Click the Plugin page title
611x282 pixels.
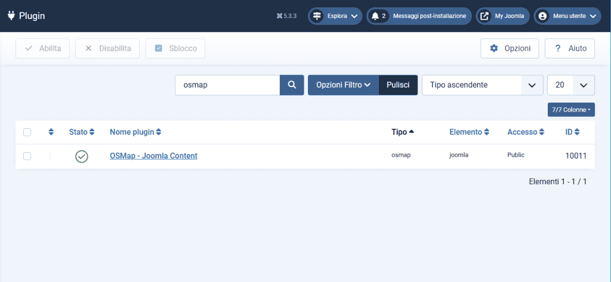point(32,16)
